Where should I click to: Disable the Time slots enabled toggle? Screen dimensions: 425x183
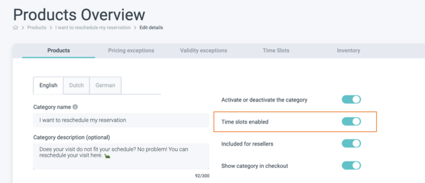[x=351, y=121]
